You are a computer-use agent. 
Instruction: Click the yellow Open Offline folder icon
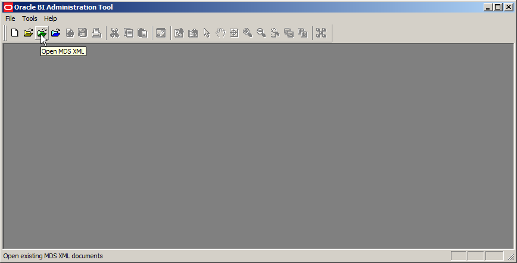tap(29, 33)
